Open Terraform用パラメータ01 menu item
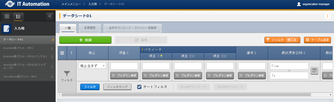This screenshot has width=334, height=102. click(28, 77)
